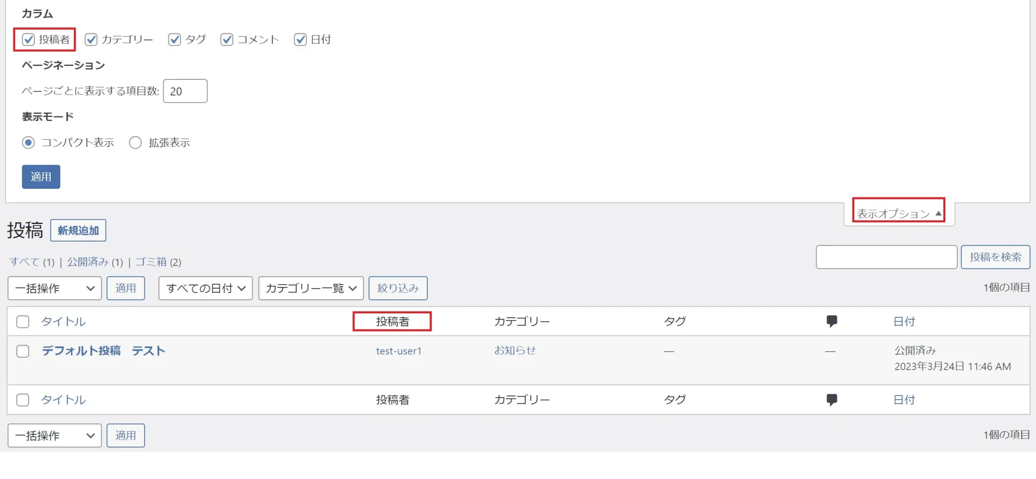Select the コンパクト表示 radio button
The image size is (1036, 479).
pyautogui.click(x=29, y=142)
